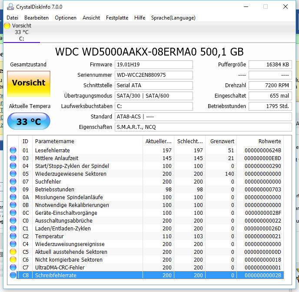Viewport: 299px width, 292px height.
Task: Click the Eigenschaften field S.M.A.R.T., NCQ
Action: (203, 127)
